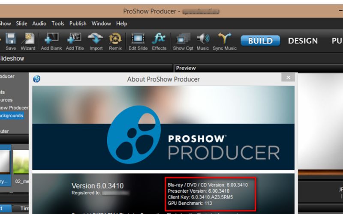Screen dimensions: 343x214
Task: Click the Sync Music icon
Action: pyautogui.click(x=225, y=42)
